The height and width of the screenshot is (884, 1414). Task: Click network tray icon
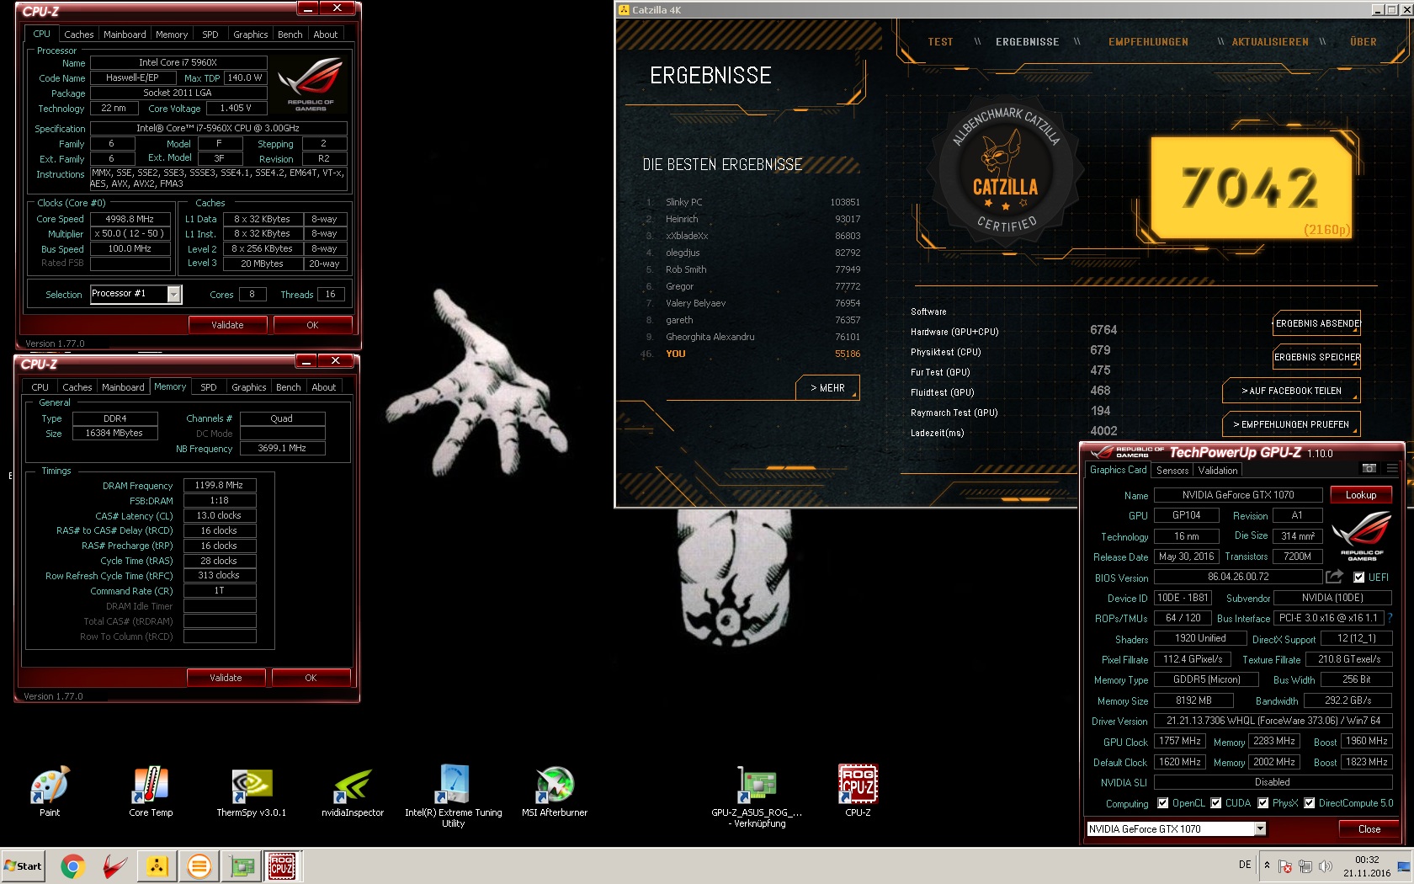click(x=1305, y=866)
